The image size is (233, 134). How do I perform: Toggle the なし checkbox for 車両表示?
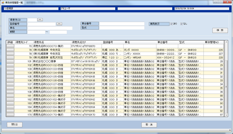(181, 24)
